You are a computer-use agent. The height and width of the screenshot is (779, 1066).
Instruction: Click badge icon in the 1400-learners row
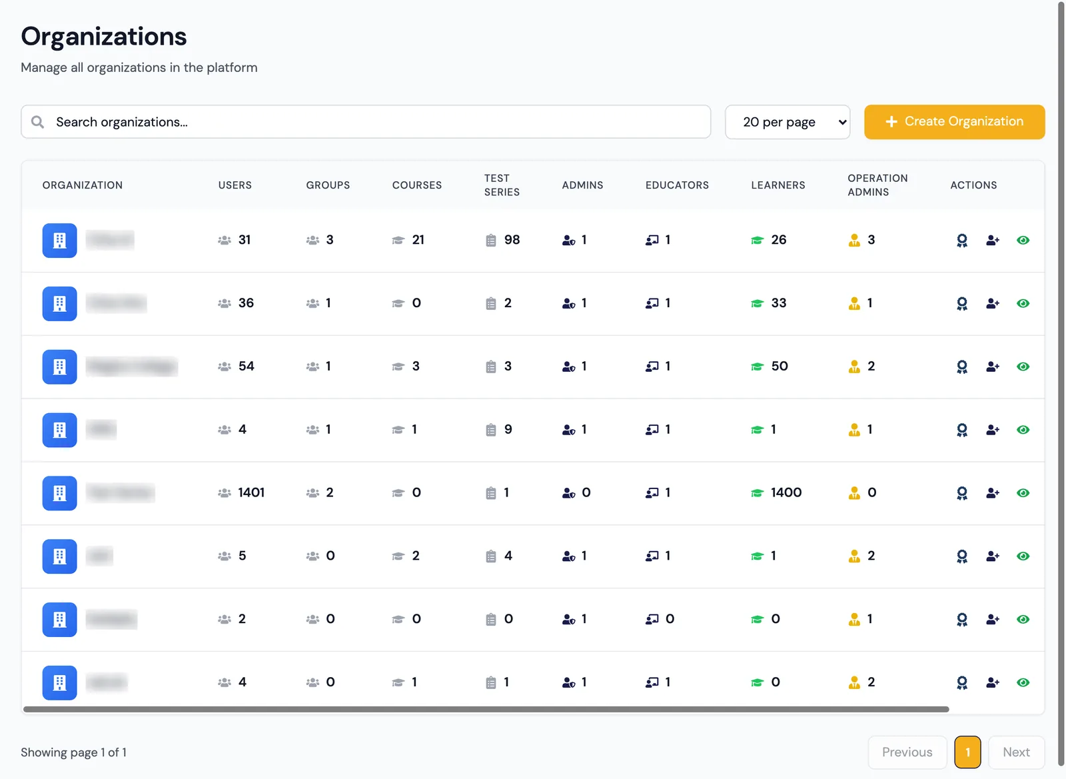tap(962, 493)
